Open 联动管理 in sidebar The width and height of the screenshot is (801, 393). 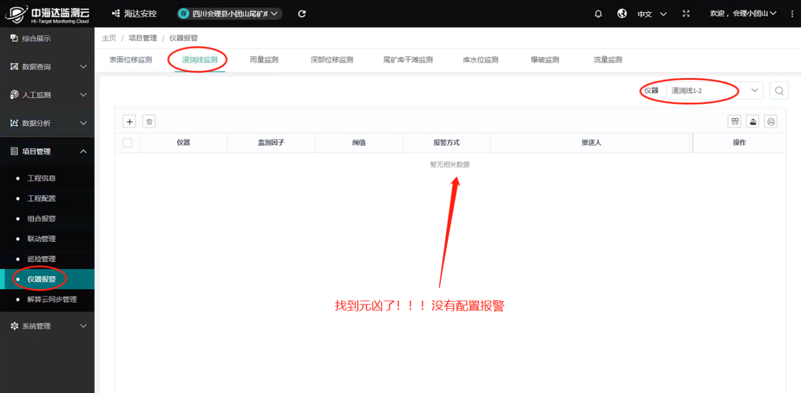(42, 239)
